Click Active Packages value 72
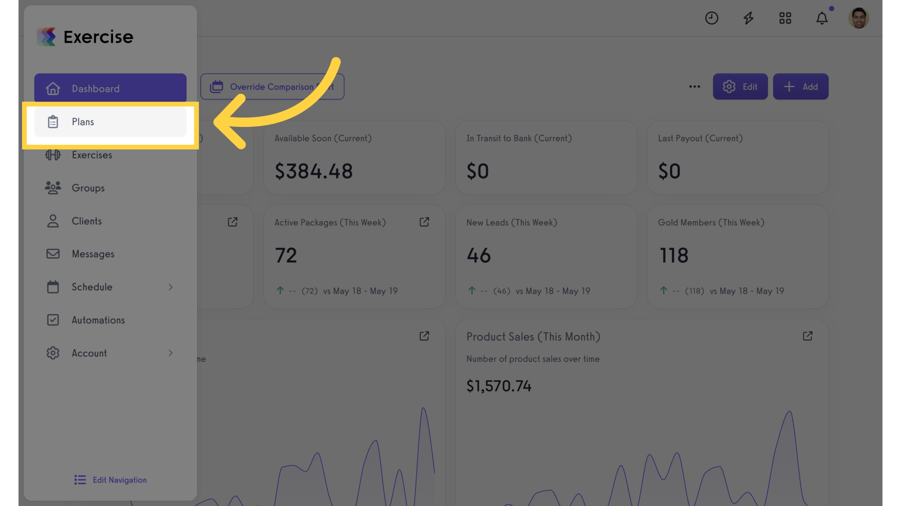Screen dimensions: 901x506 point(286,256)
